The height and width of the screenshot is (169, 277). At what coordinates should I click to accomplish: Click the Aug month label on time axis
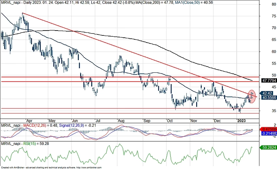121,121
